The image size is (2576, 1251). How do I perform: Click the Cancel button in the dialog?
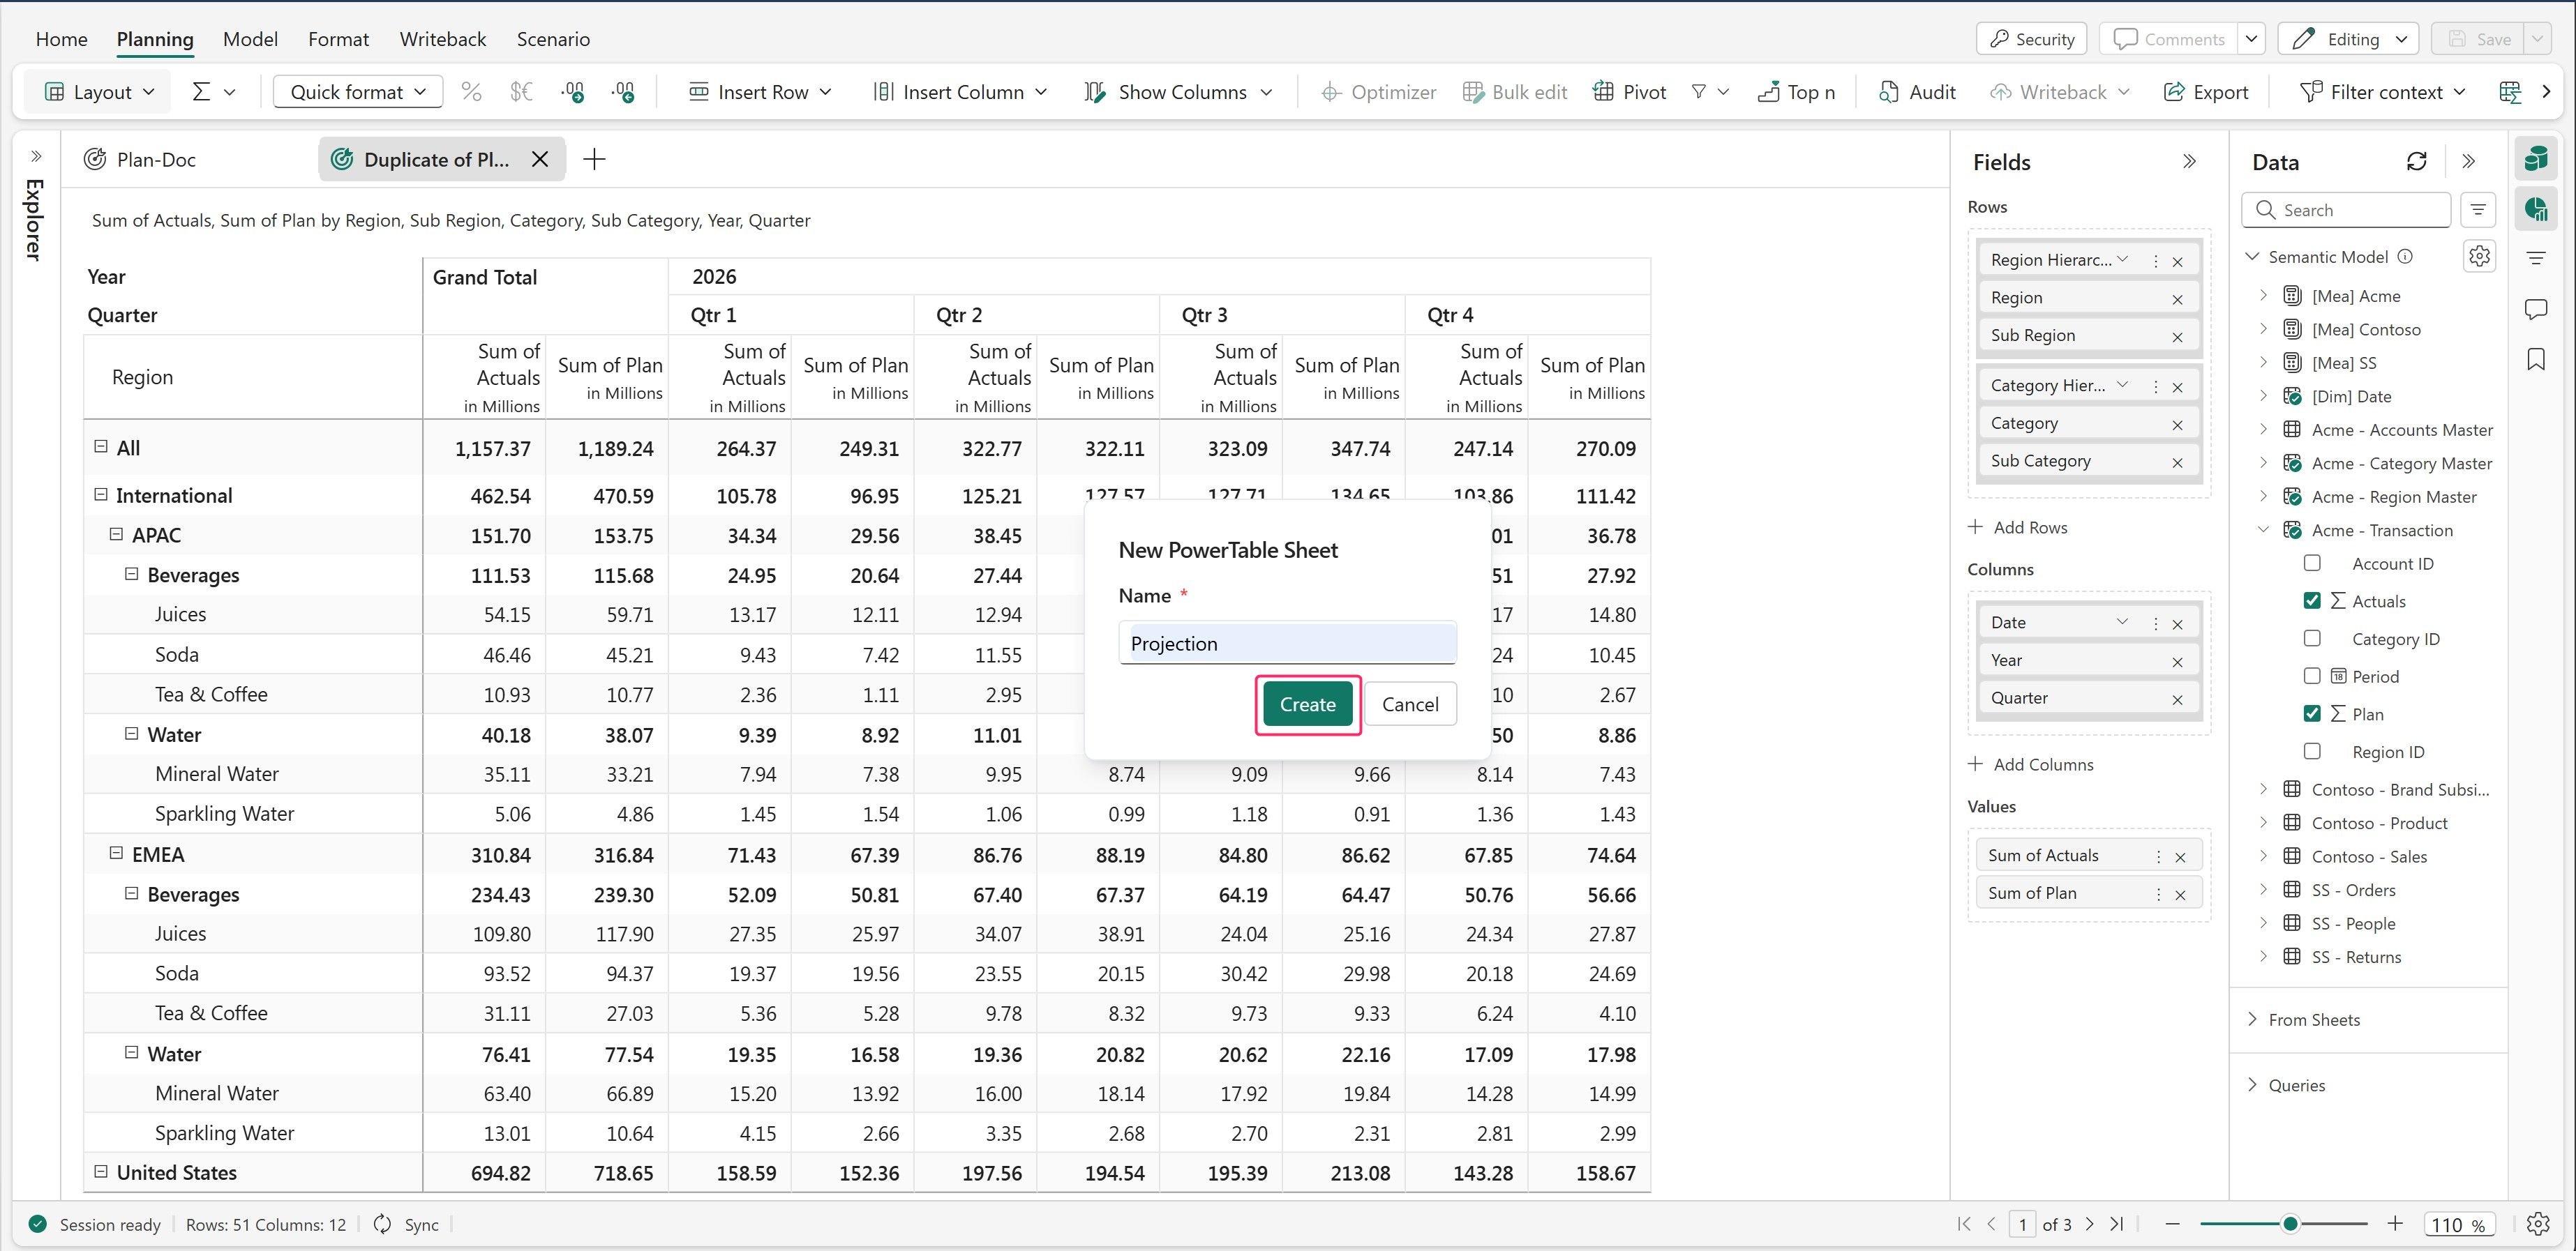(x=1409, y=704)
